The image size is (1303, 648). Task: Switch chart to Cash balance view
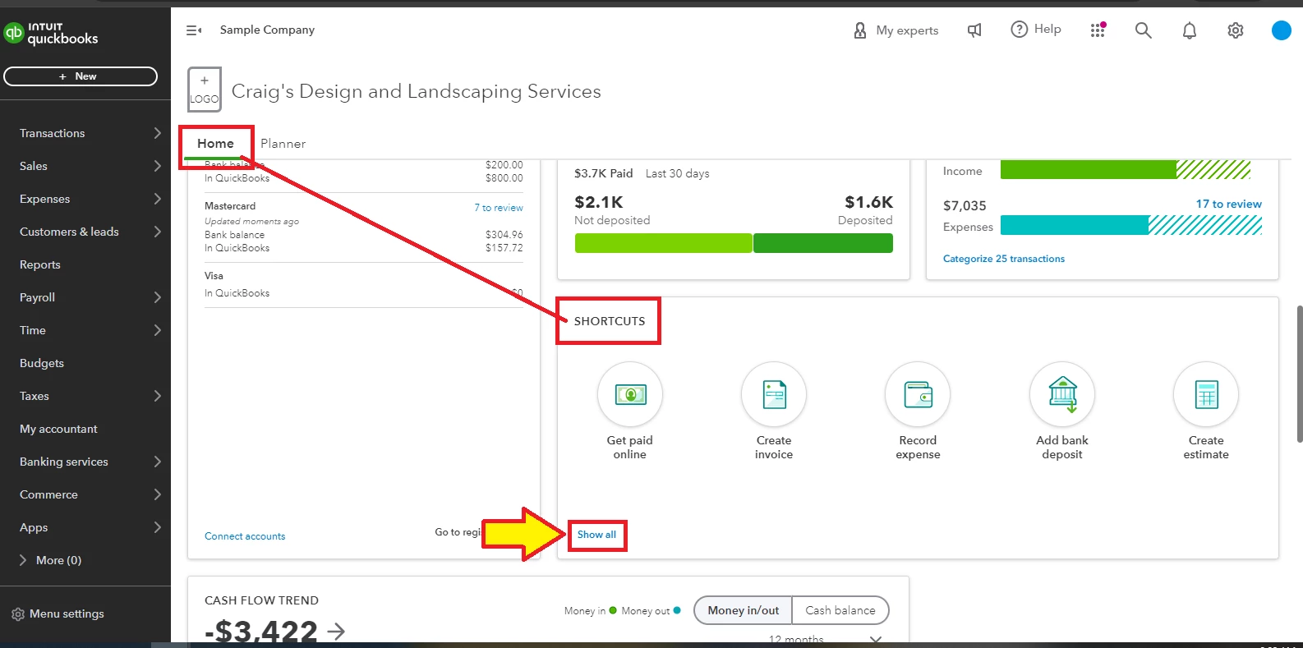[x=840, y=610]
